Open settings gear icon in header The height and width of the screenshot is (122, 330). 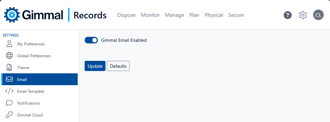pyautogui.click(x=303, y=15)
